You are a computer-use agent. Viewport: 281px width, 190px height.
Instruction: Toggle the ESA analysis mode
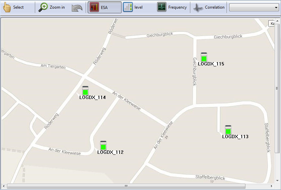pos(105,7)
